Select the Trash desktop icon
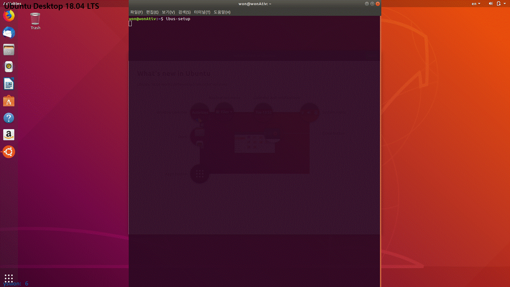Viewport: 510px width, 287px height. [35, 21]
